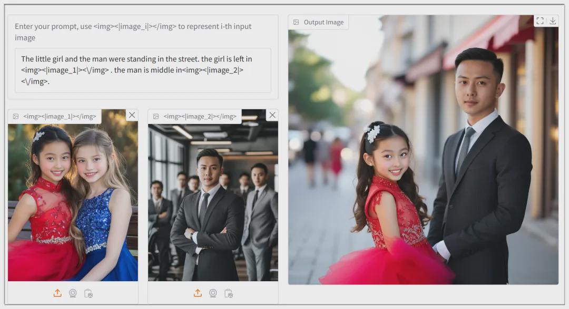Click the picture icon in image_2 label
569x309 pixels.
[156, 117]
